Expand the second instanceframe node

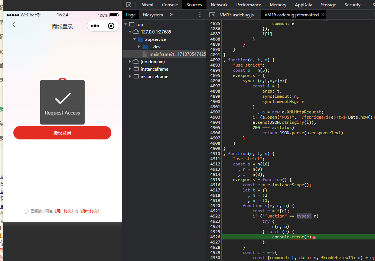pos(130,76)
